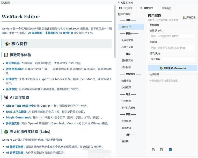Click the AI 深度辅助 highlighted text
Screen dimensions: 198x158
pyautogui.click(x=35, y=33)
